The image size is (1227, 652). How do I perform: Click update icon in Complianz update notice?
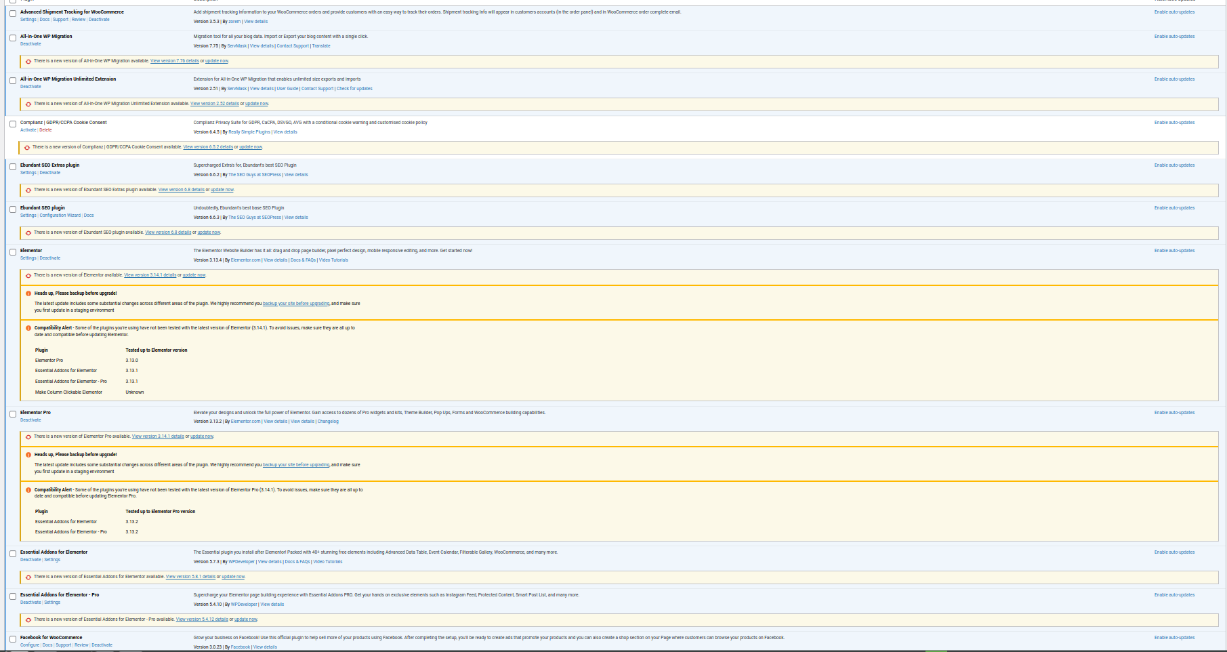(x=27, y=148)
